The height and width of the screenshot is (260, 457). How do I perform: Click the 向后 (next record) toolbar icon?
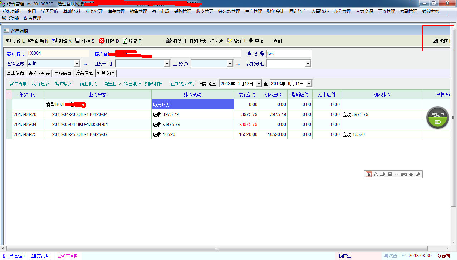[31, 41]
